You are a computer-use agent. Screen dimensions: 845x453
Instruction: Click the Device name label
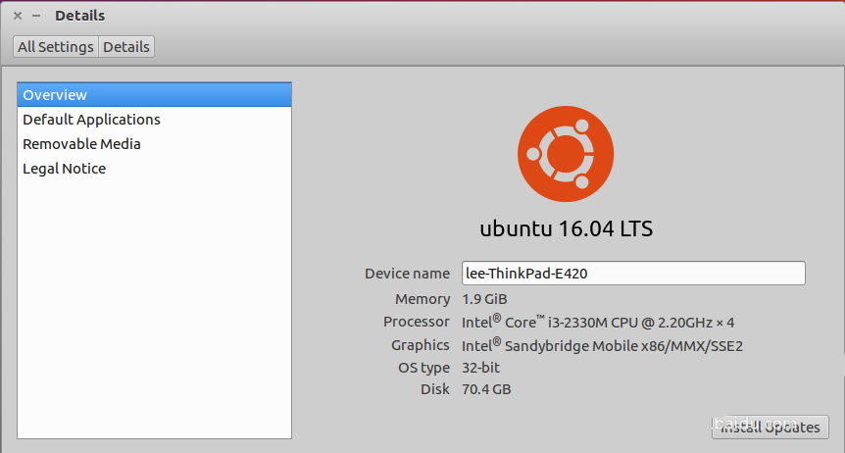click(407, 274)
